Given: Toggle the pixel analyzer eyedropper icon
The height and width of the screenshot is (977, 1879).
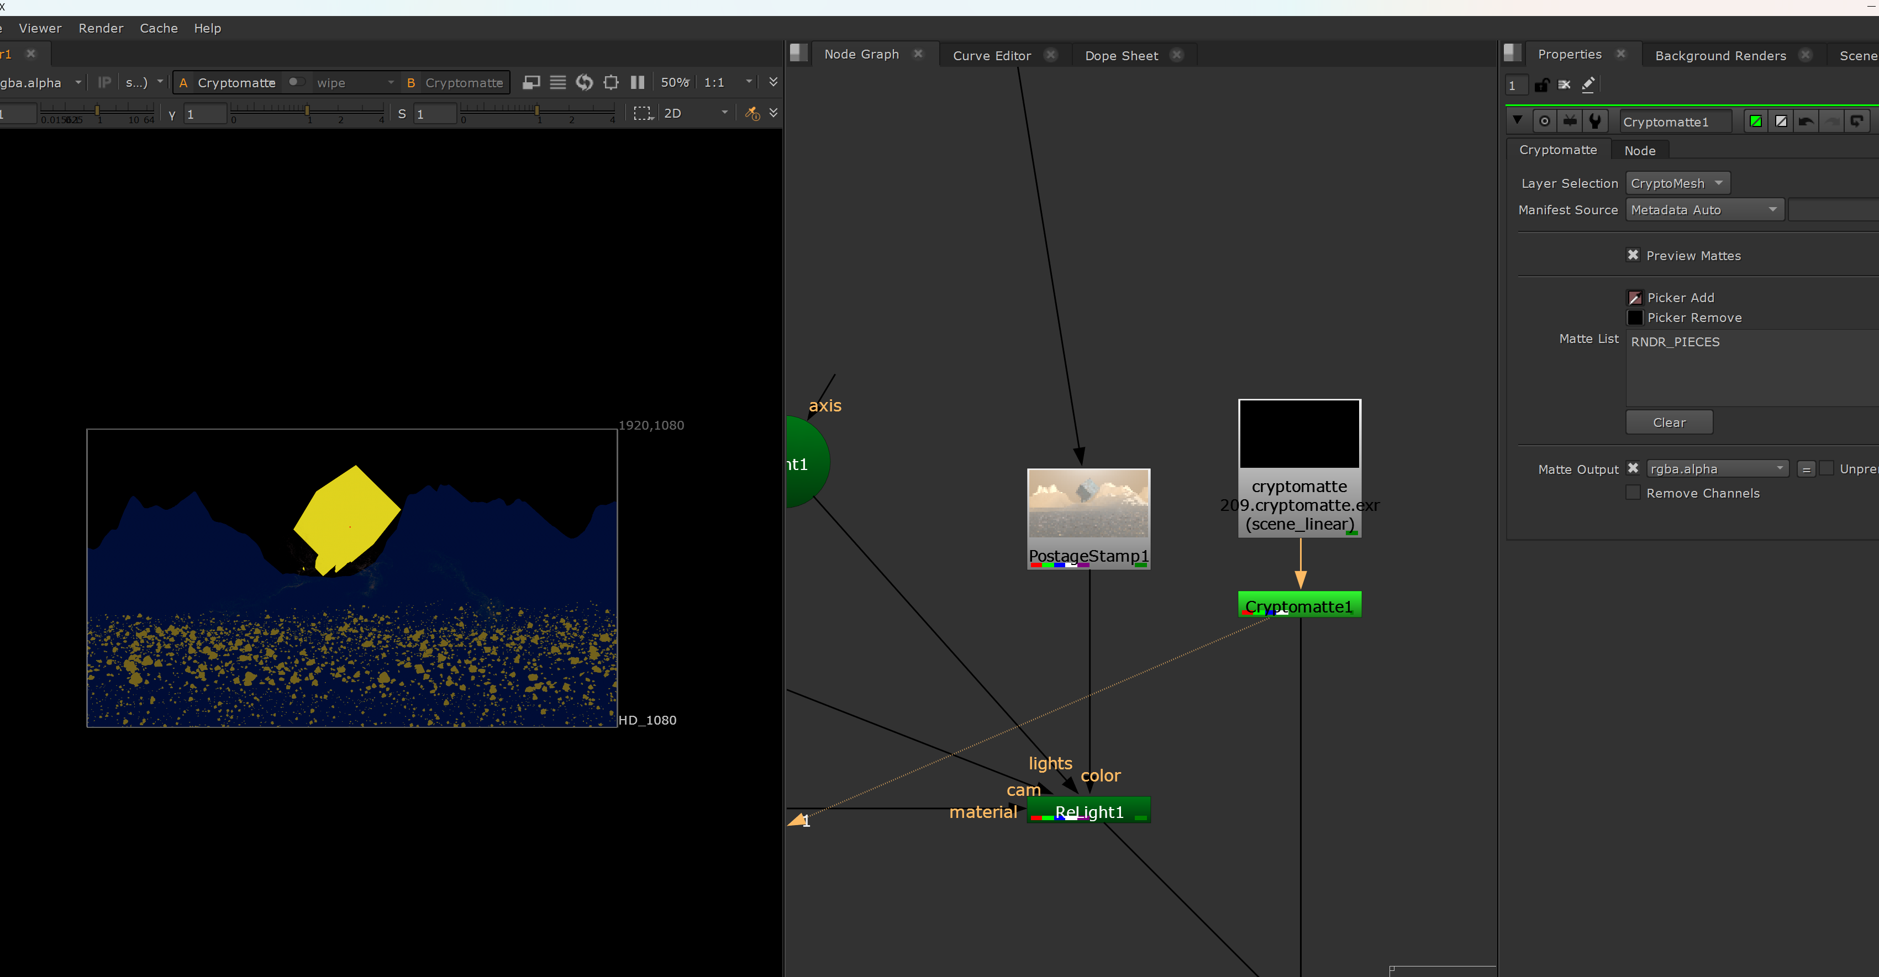Looking at the screenshot, I should 752,113.
